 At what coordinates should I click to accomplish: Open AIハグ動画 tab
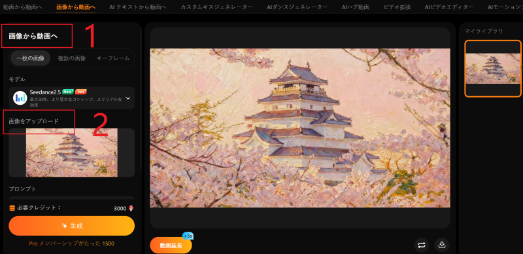pos(355,7)
